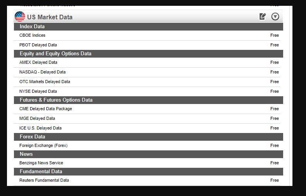This screenshot has height=196, width=306.
Task: Select NASDAQ - Delayed Data entry
Action: tap(147, 72)
